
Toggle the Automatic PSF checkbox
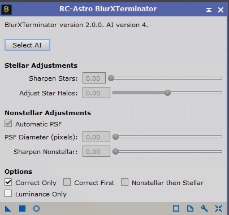pos(8,124)
